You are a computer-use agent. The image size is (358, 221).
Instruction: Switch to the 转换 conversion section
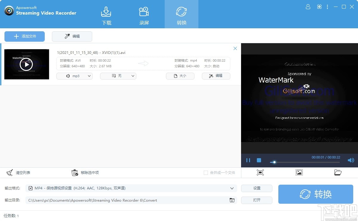tap(181, 14)
